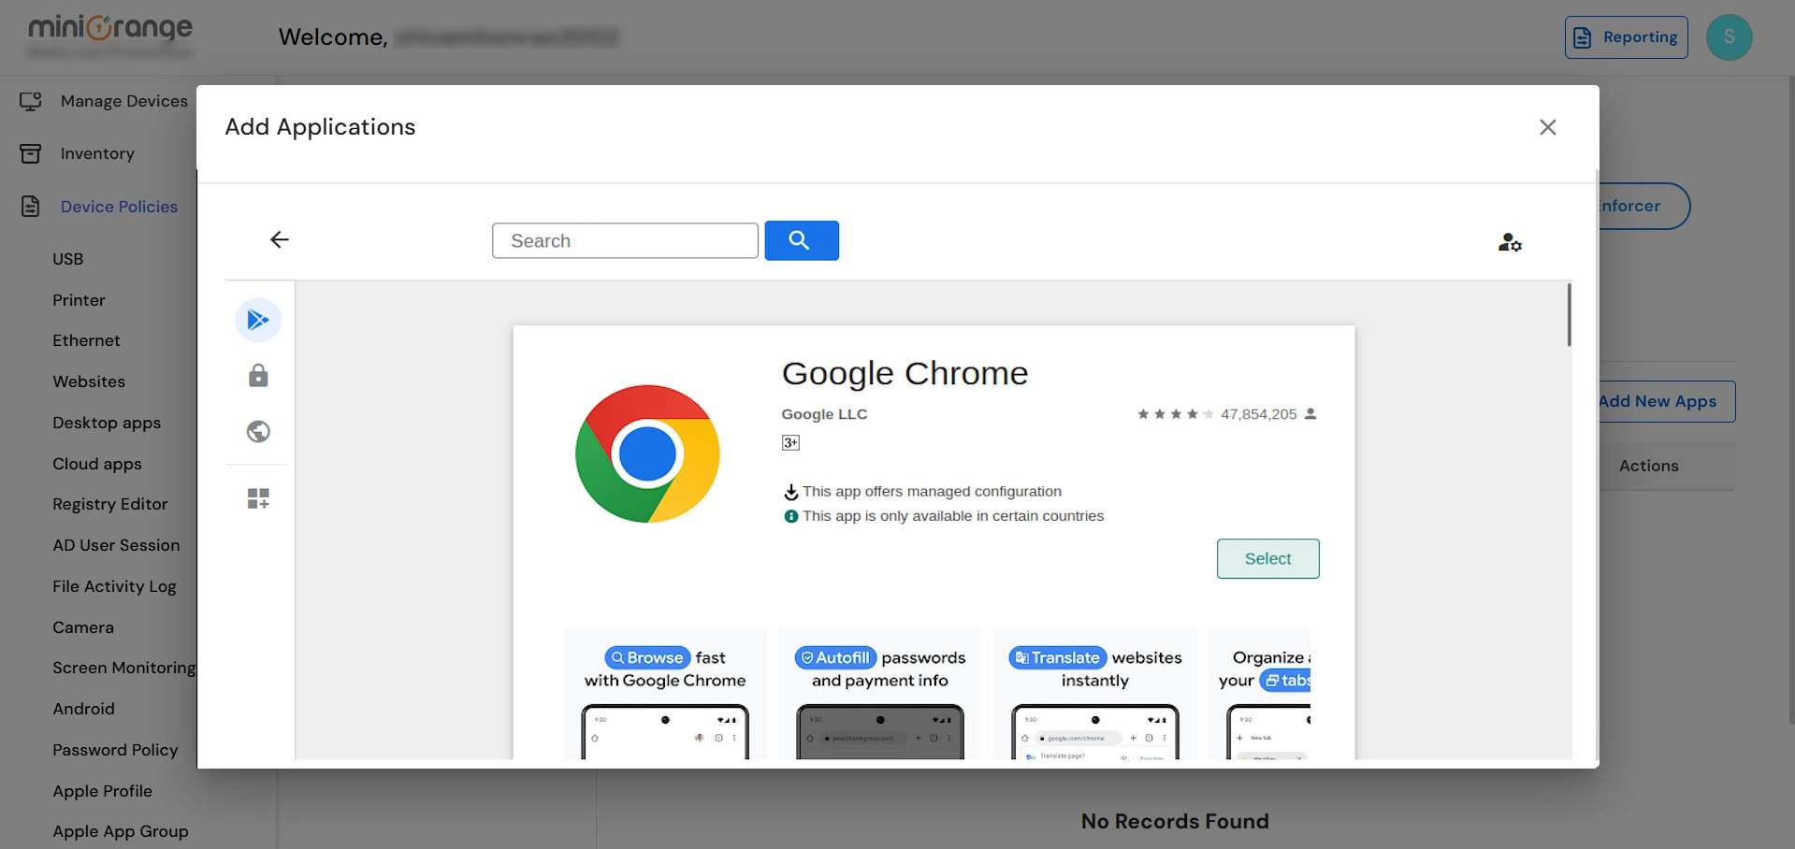The height and width of the screenshot is (849, 1795).
Task: Open the admin settings person-gear icon
Action: [1510, 243]
